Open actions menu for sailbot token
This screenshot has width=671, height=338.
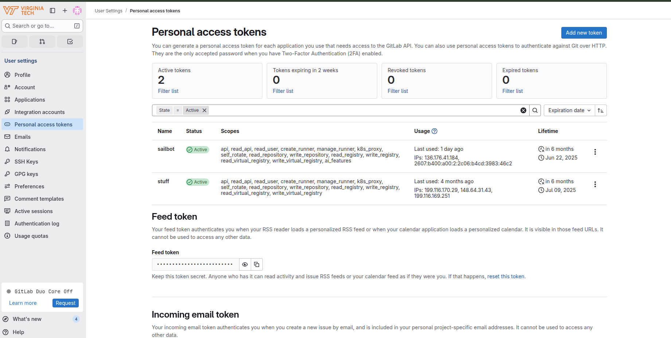point(595,152)
